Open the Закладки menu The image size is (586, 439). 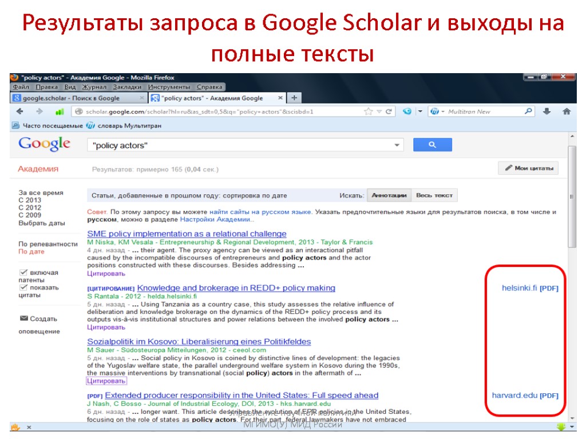127,87
